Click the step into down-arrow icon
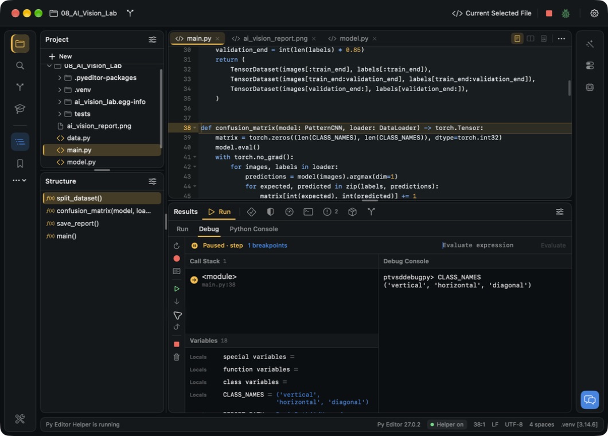Viewport: 608px width, 436px height. (x=177, y=301)
